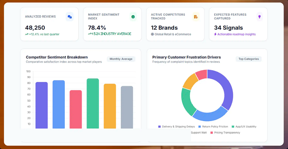The height and width of the screenshot is (149, 288).
Task: Click the orange icon on Active Competitors Tracked
Action: (196, 17)
